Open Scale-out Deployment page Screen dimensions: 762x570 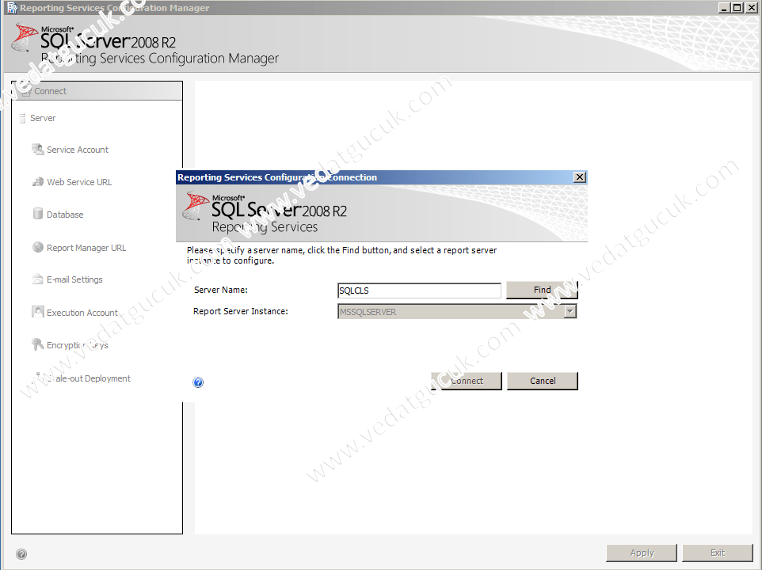(88, 378)
